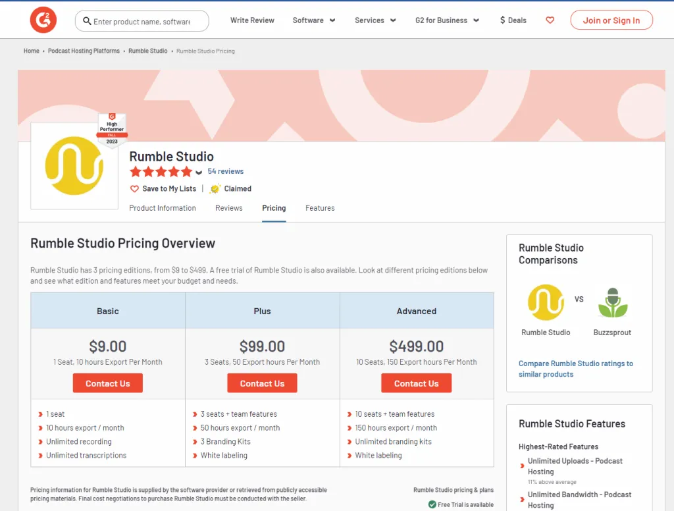Click the dollar sign Deals icon
The image size is (674, 511).
pos(502,20)
